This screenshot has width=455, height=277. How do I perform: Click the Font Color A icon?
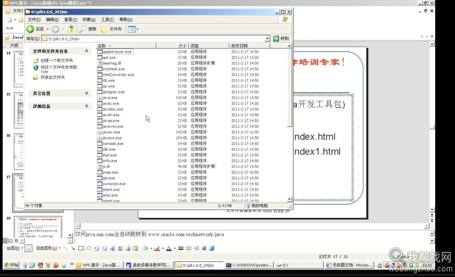point(168,248)
